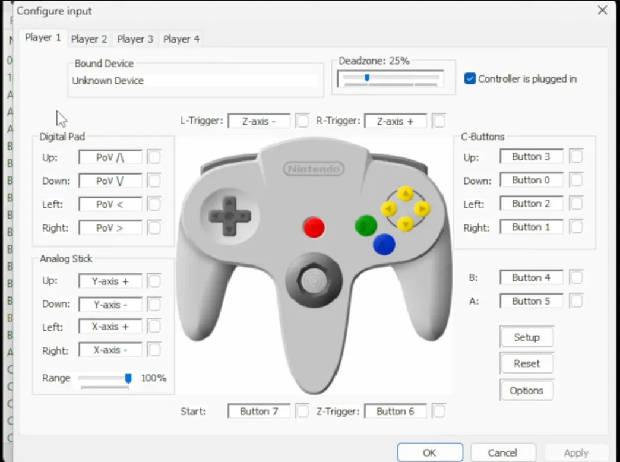Viewport: 620px width, 462px height.
Task: Switch to the Player 2 tab
Action: point(89,39)
